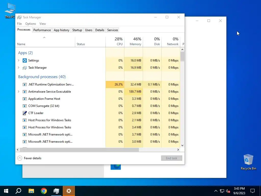Screen dimensions: 261x196
Task: Click the 26.3% CPU usage cell
Action: (115, 84)
